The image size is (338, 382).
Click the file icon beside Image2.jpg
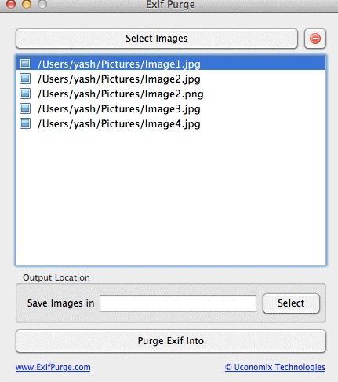coord(25,79)
